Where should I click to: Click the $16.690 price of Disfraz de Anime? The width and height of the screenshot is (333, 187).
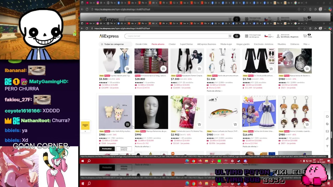click(248, 135)
